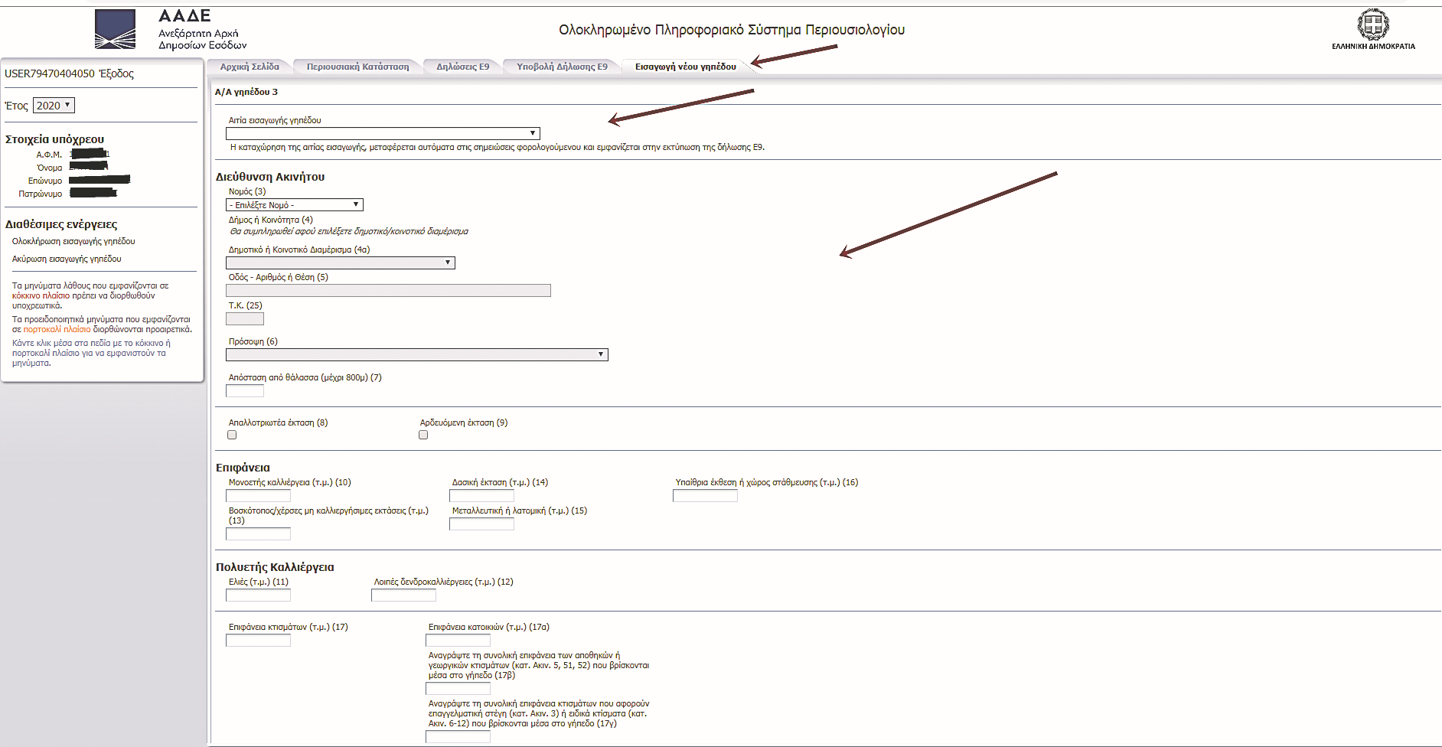Click the Επιφάνεια section heading
This screenshot has width=1442, height=747.
tap(243, 468)
